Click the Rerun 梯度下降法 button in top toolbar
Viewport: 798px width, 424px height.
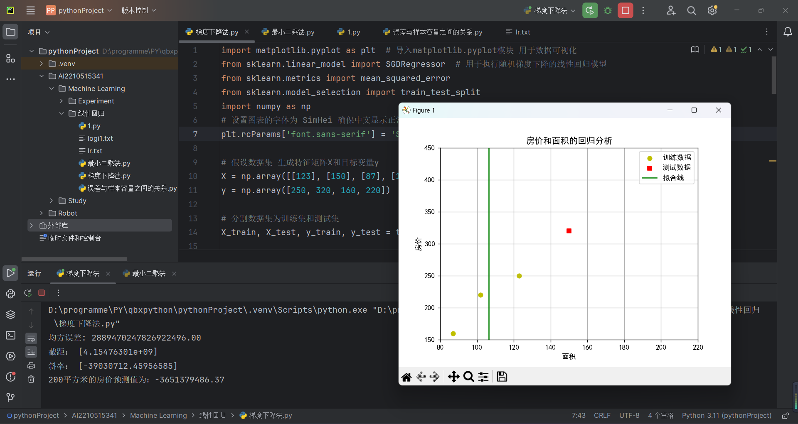(590, 10)
